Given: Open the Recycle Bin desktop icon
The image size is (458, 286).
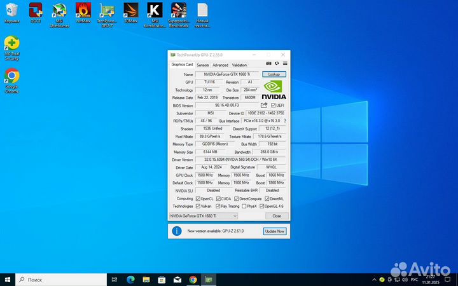Looking at the screenshot, I should point(11,13).
